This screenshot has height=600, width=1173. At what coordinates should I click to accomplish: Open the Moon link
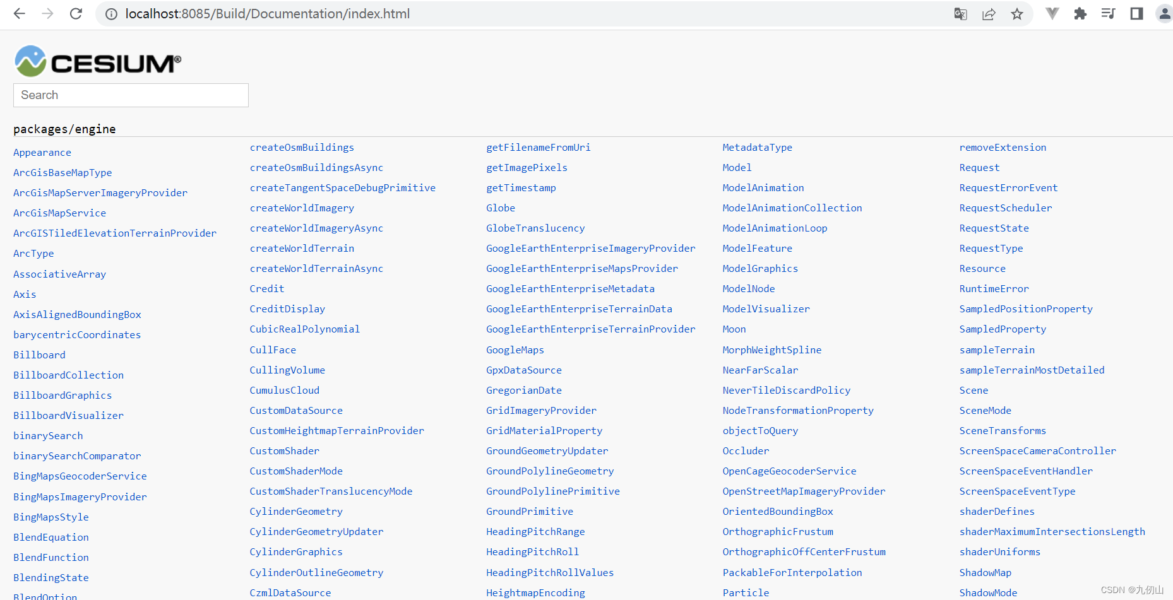click(x=734, y=329)
